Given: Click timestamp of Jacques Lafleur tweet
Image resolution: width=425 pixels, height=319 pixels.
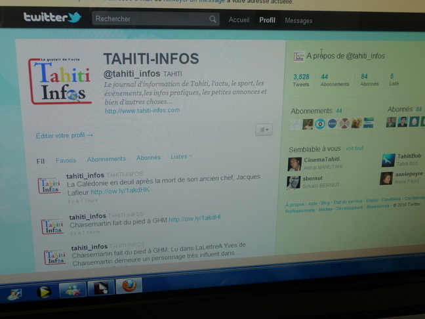Looking at the screenshot, I should pos(83,201).
